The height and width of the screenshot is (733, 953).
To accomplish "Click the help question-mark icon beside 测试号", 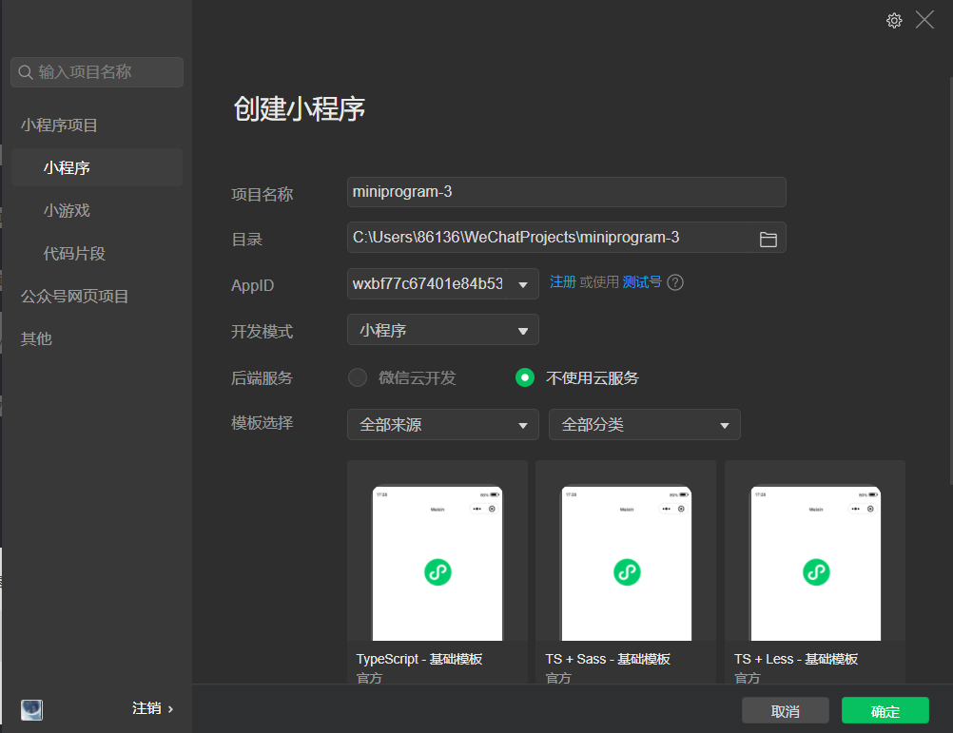I will point(674,282).
